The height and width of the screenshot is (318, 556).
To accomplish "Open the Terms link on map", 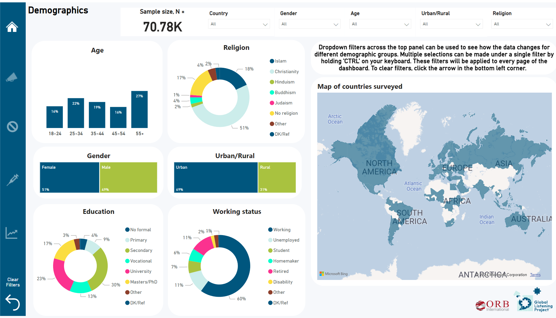I will (x=535, y=275).
